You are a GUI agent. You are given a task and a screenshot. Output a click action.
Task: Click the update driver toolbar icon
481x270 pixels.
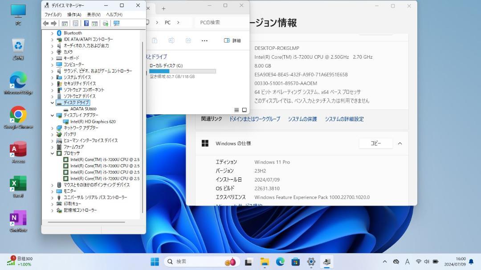105,23
